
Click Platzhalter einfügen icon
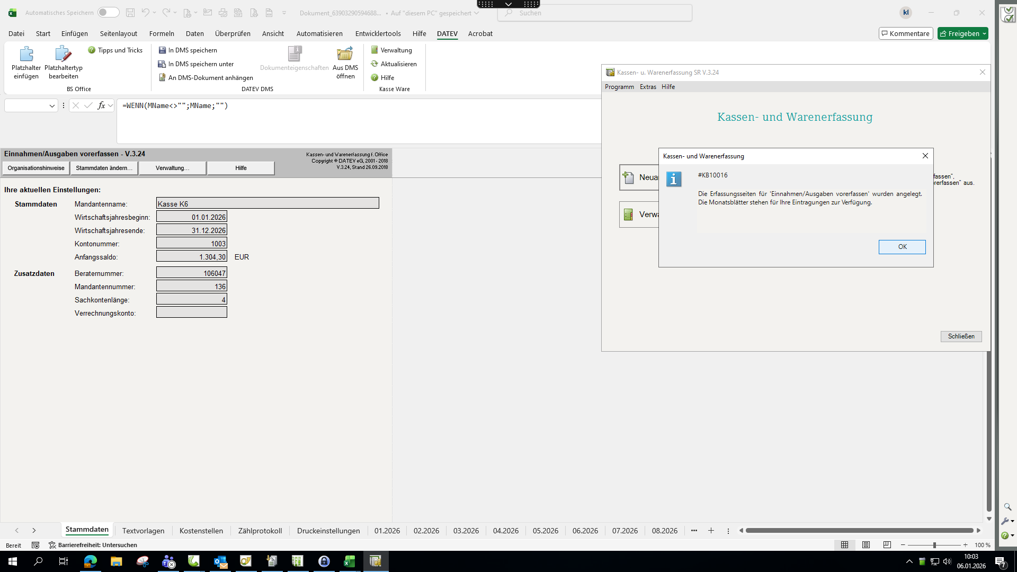click(x=26, y=54)
